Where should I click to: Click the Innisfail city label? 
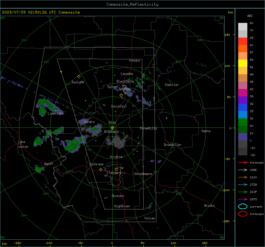coord(119,106)
